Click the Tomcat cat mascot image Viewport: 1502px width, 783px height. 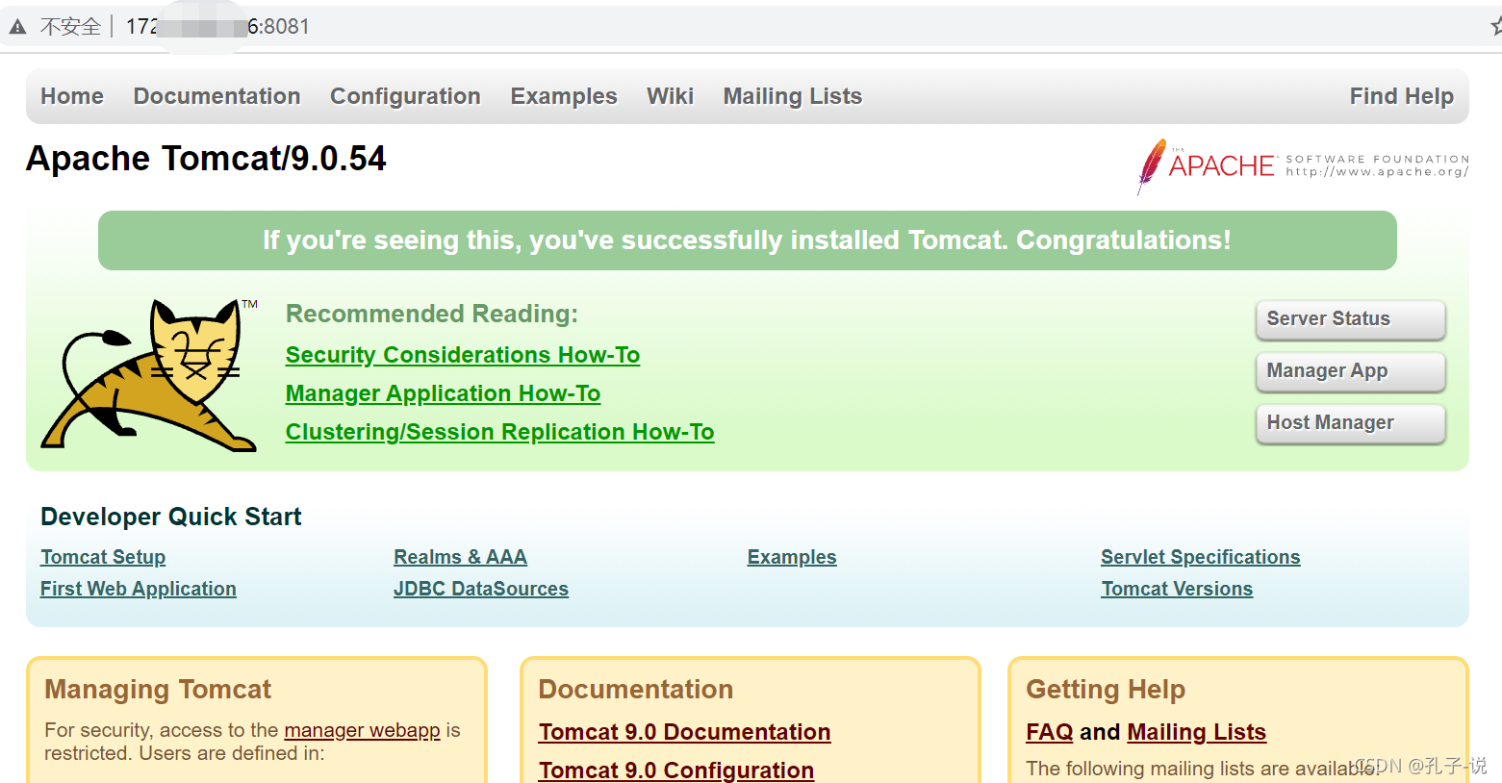[150, 374]
